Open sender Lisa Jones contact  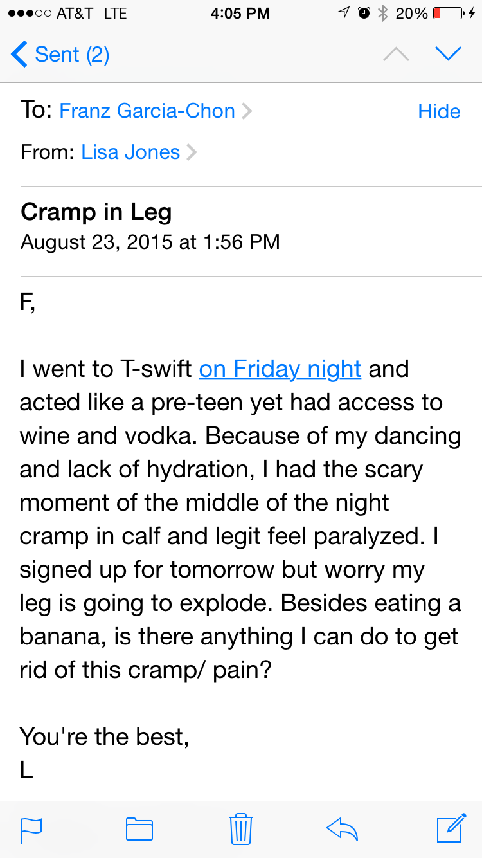[x=130, y=152]
